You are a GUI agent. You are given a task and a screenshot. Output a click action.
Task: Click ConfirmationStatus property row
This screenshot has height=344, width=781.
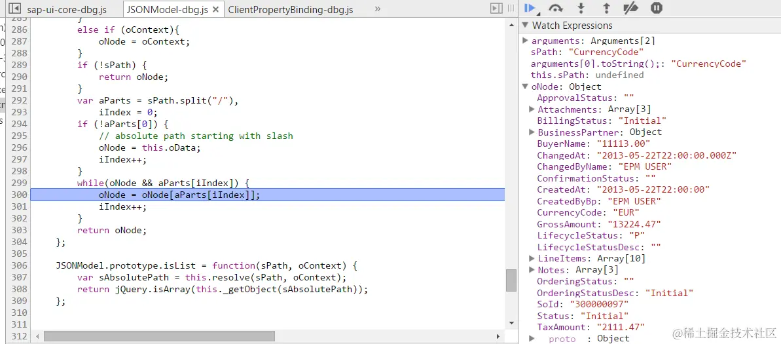[596, 178]
